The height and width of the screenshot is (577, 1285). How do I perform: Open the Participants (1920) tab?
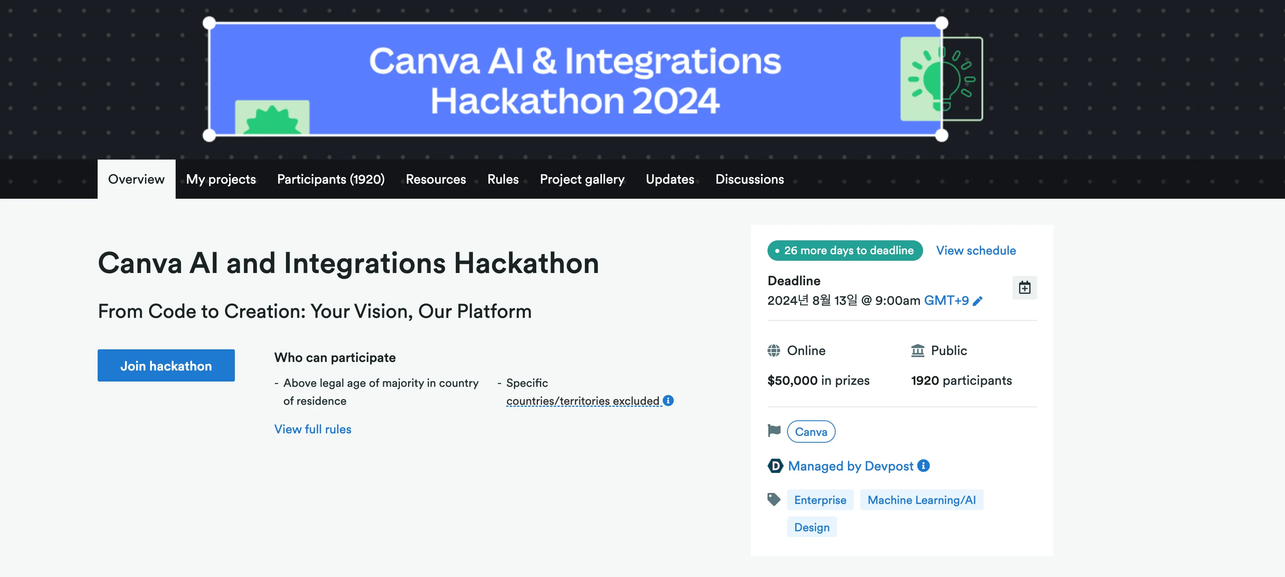click(x=331, y=180)
